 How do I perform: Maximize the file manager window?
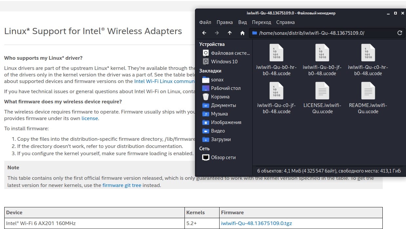coord(396,13)
